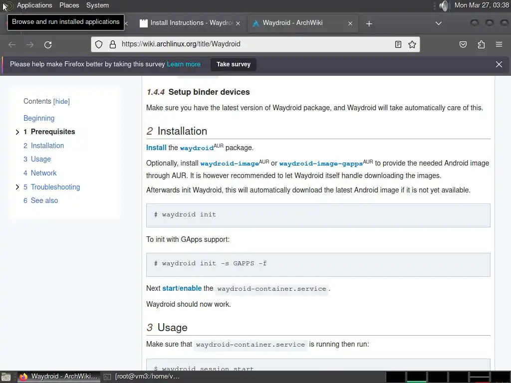Open a new tab with the plus icon

click(369, 23)
